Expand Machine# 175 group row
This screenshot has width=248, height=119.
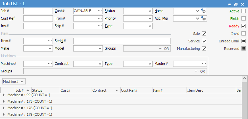4,102
